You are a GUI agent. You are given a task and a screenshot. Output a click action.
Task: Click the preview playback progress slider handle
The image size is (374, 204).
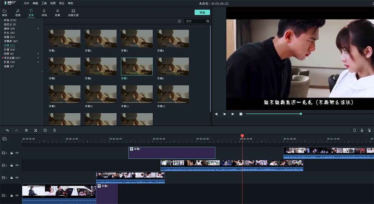(x=301, y=114)
